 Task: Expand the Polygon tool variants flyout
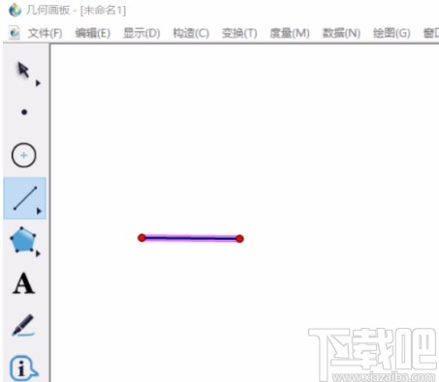pos(38,253)
